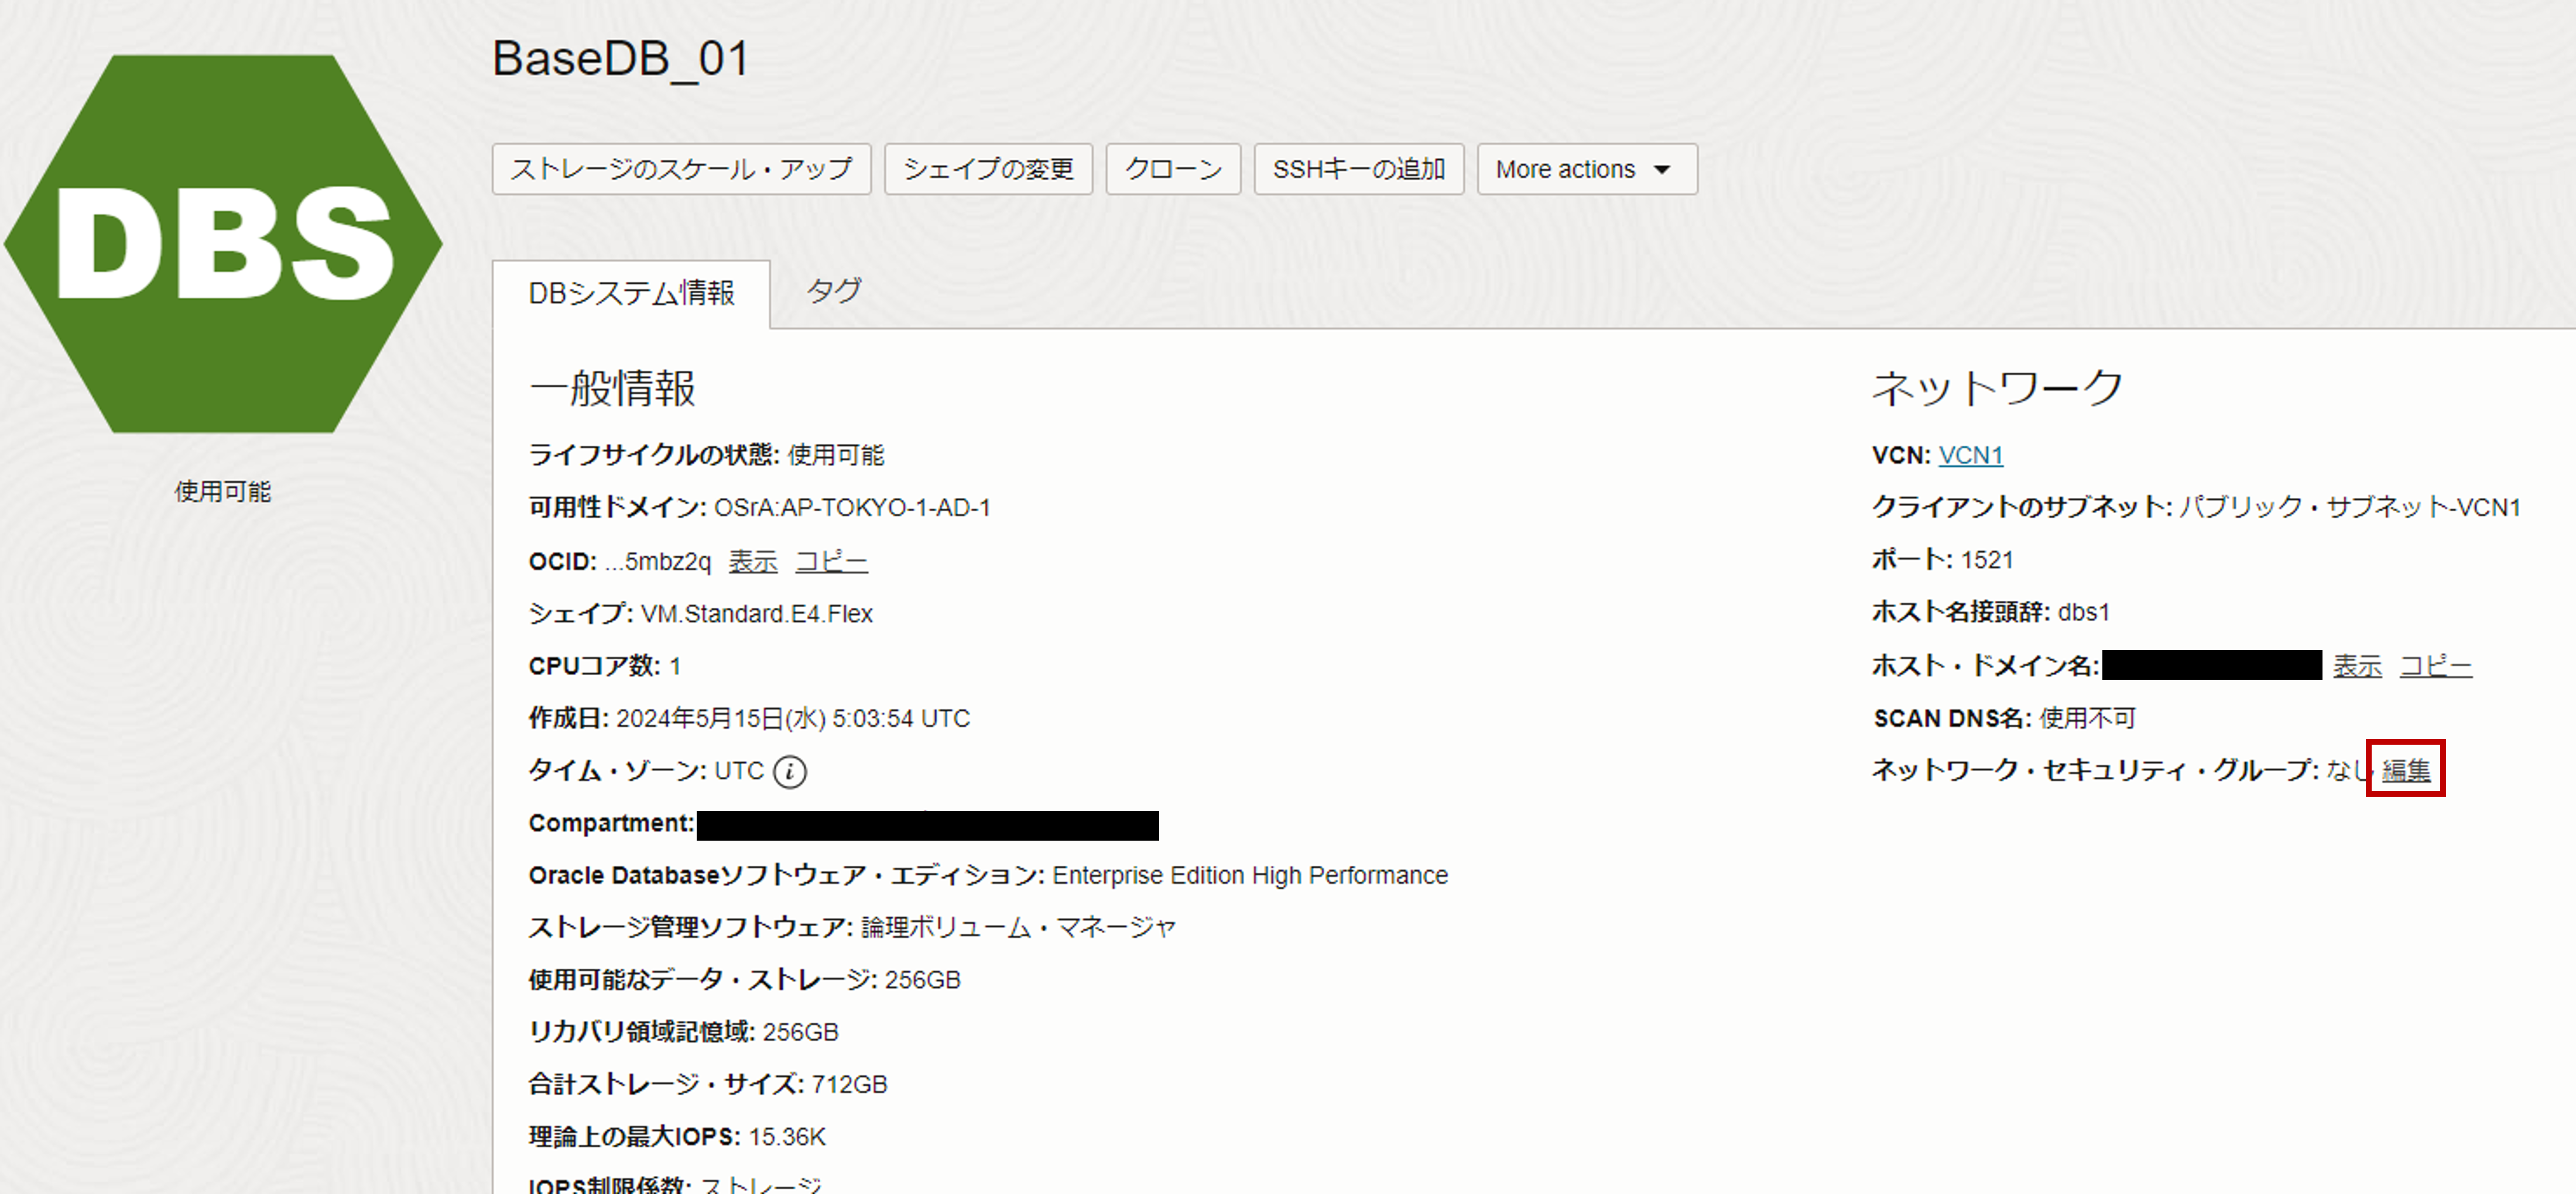Click the クローン button
This screenshot has height=1194, width=2576.
pos(1173,169)
